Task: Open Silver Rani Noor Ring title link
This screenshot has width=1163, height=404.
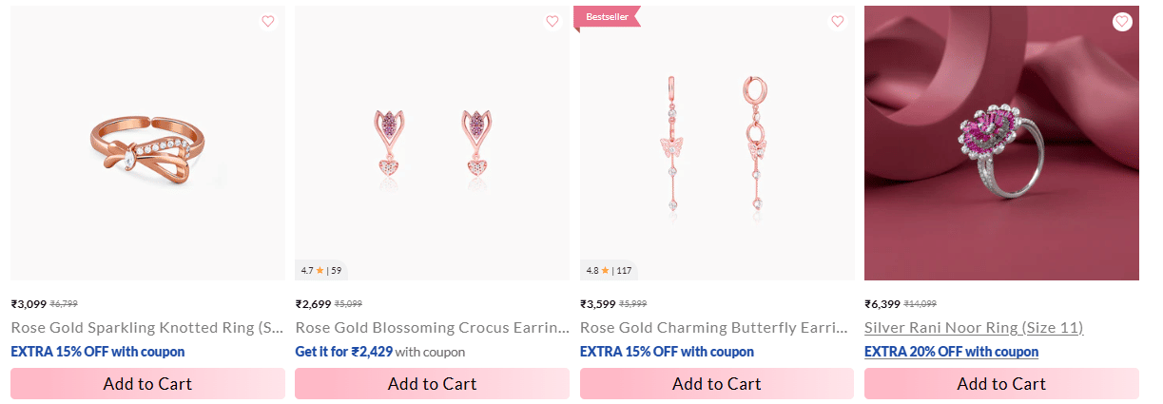Action: (x=973, y=328)
